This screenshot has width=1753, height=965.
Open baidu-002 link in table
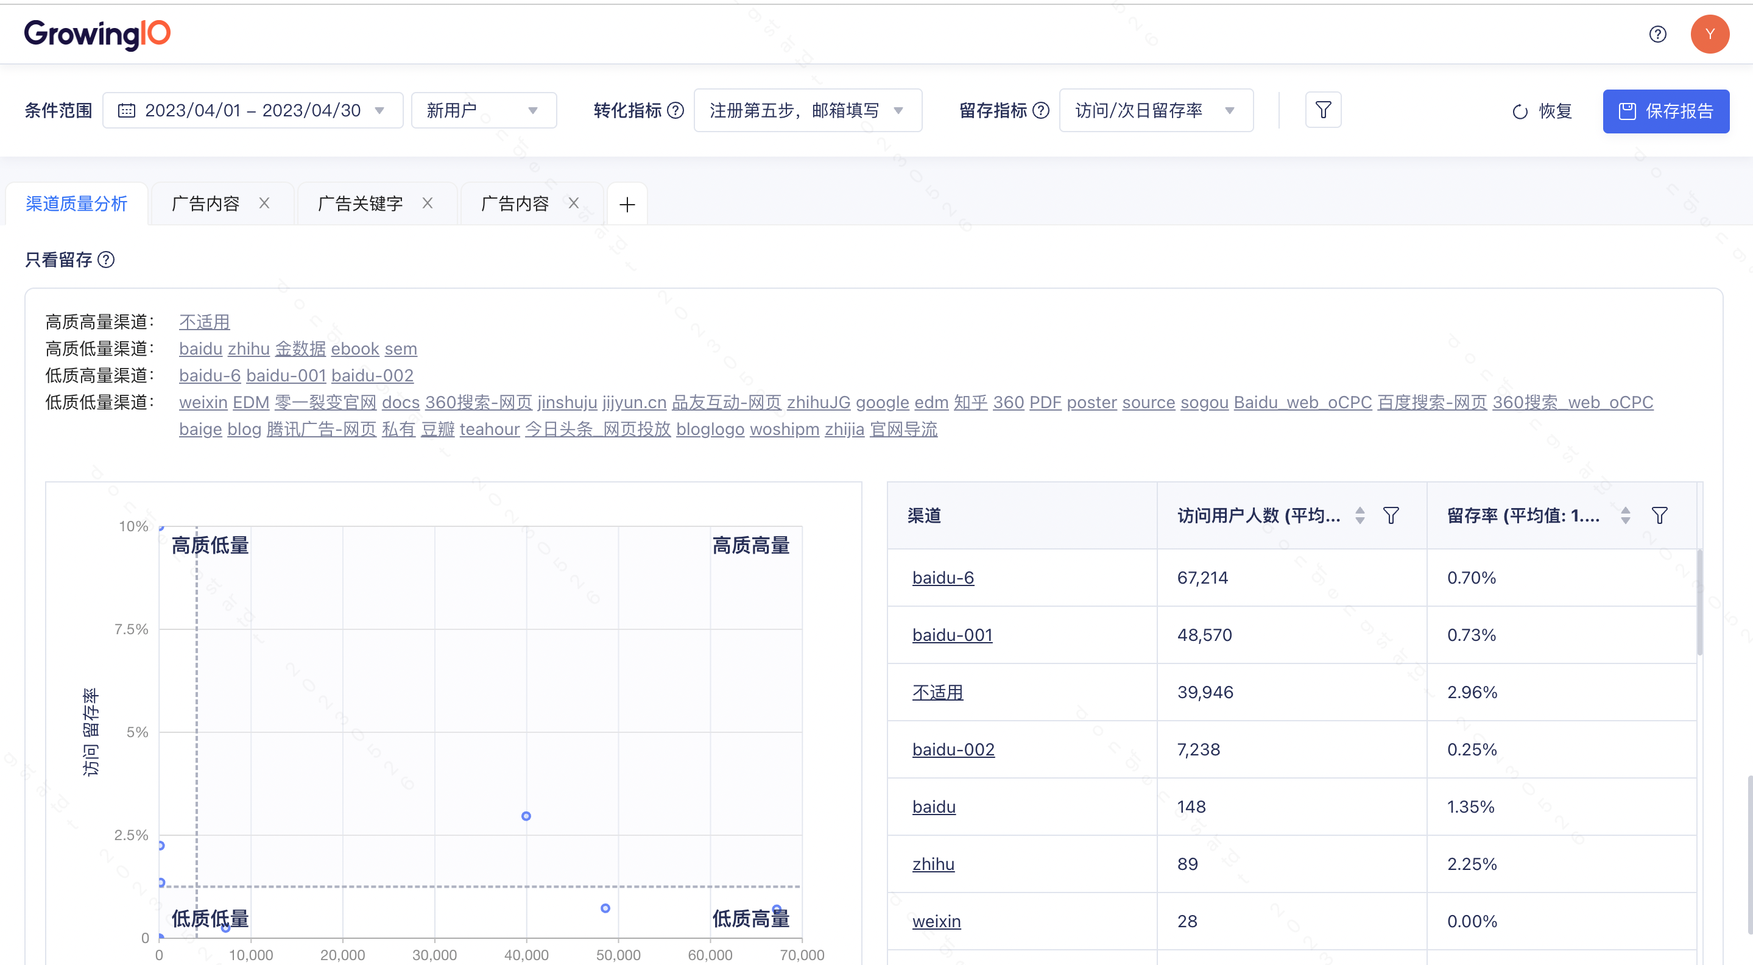(x=953, y=749)
